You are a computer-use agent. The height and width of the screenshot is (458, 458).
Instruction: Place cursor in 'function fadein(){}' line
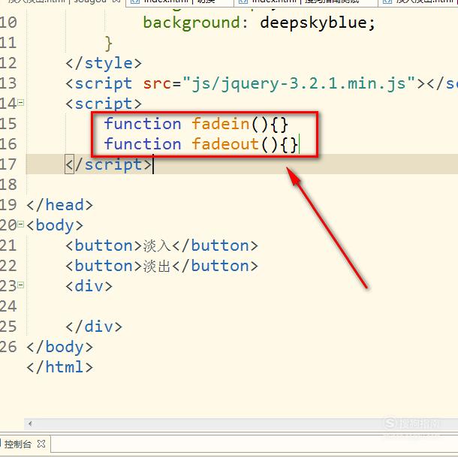[196, 124]
